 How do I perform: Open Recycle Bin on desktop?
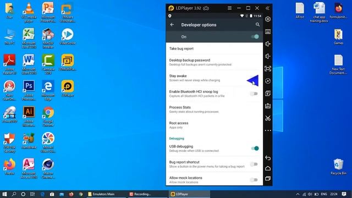(338, 167)
